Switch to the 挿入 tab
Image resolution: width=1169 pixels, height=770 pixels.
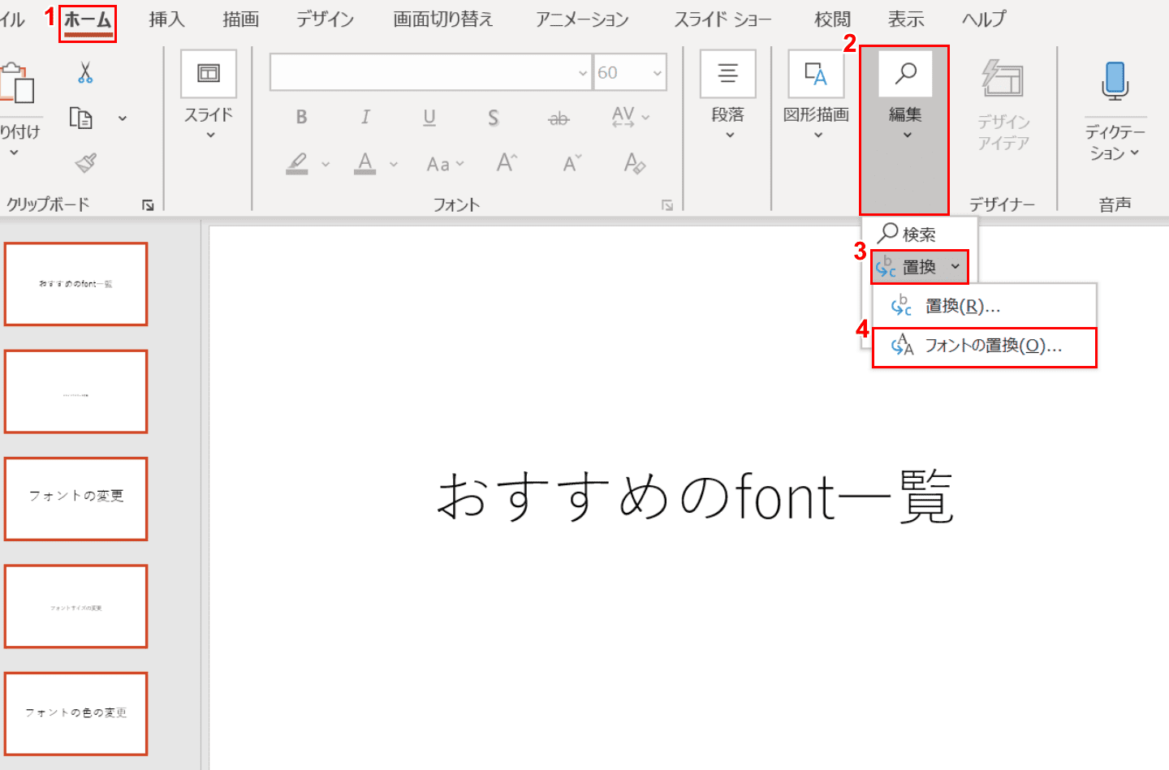pyautogui.click(x=166, y=19)
